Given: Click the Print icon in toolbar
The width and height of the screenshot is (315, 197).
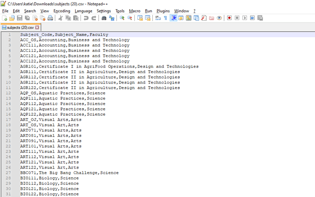Looking at the screenshot, I should click(x=50, y=18).
